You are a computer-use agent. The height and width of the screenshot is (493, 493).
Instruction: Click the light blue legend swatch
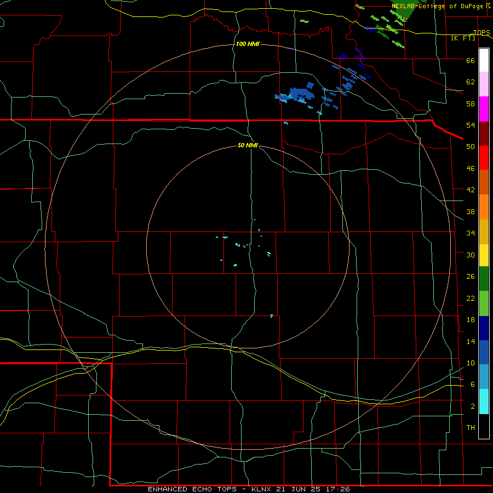pos(484,377)
